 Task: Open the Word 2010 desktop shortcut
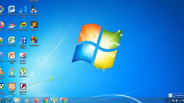click(x=11, y=10)
